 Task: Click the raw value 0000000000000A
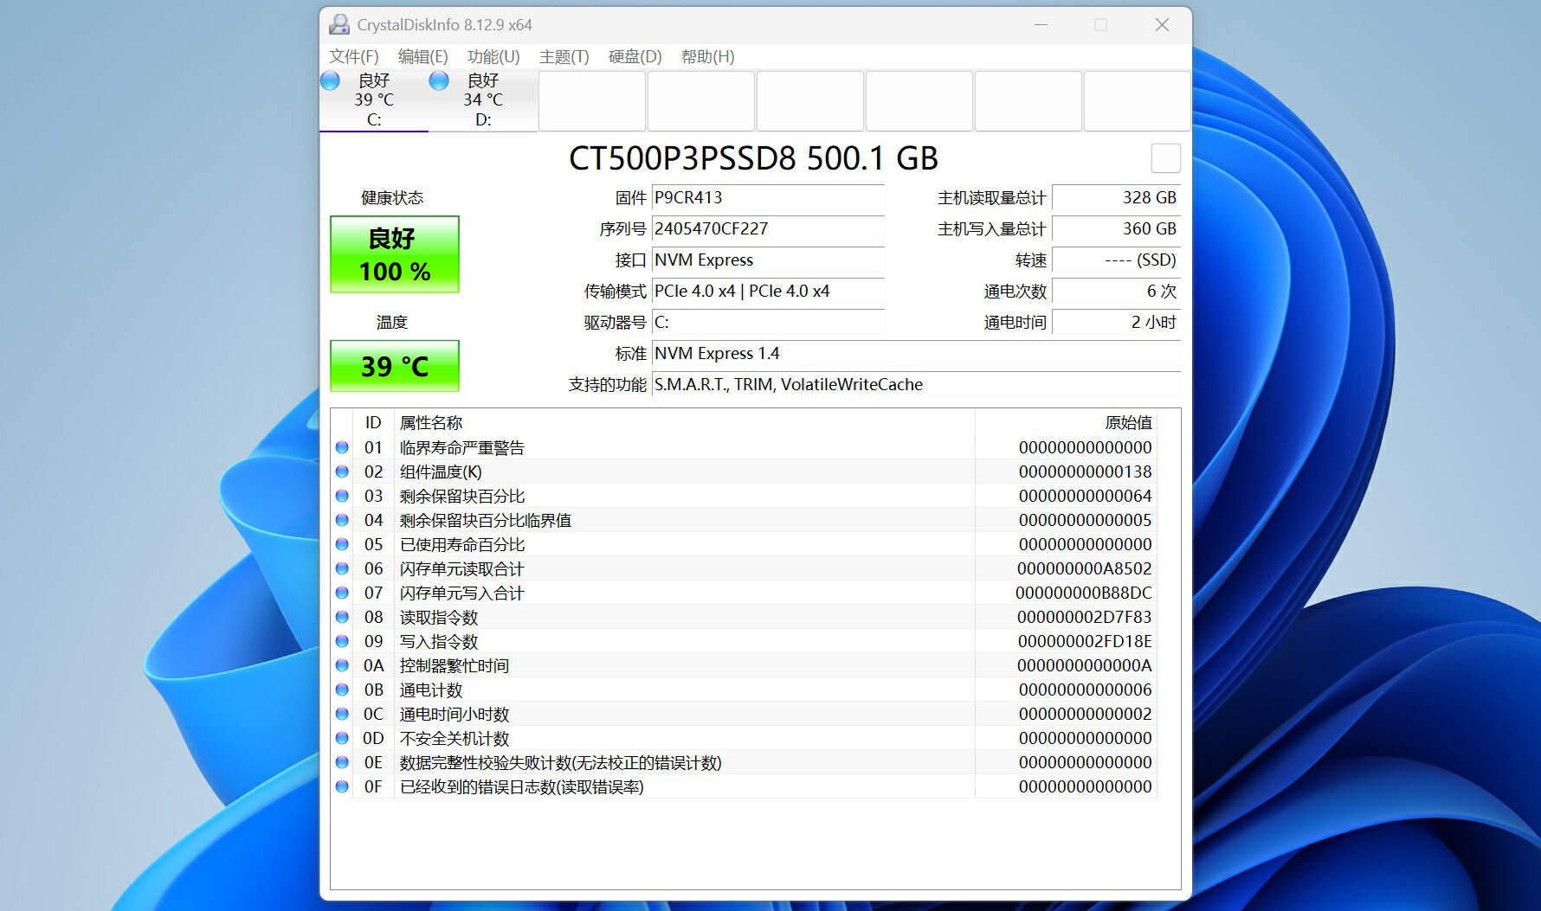1085,665
